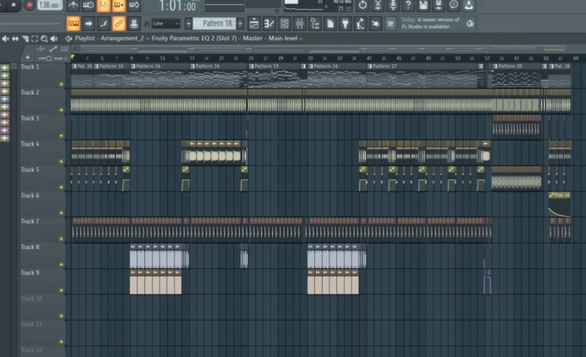Viewport: 586px width, 357px height.
Task: Open help with the question mark icon
Action: pyautogui.click(x=408, y=5)
